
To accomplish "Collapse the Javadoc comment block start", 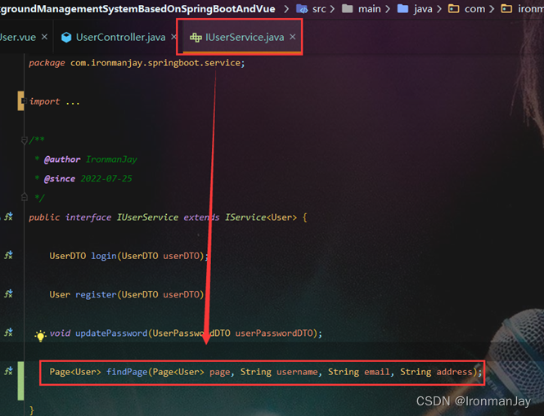I will tap(24, 140).
